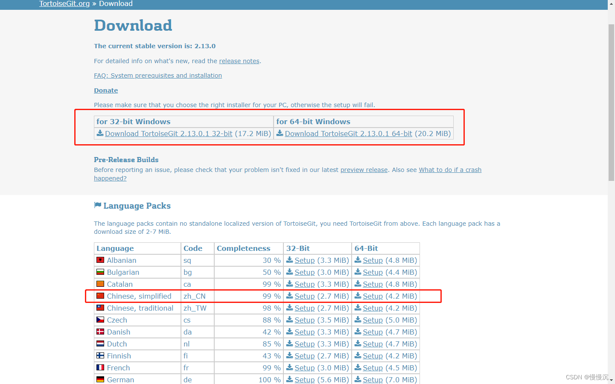The height and width of the screenshot is (384, 615).
Task: Download Dutch 64-bit Setup link
Action: [373, 344]
